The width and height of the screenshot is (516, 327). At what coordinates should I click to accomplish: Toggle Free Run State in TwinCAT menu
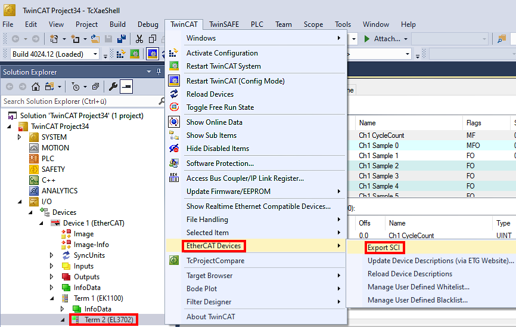point(220,107)
